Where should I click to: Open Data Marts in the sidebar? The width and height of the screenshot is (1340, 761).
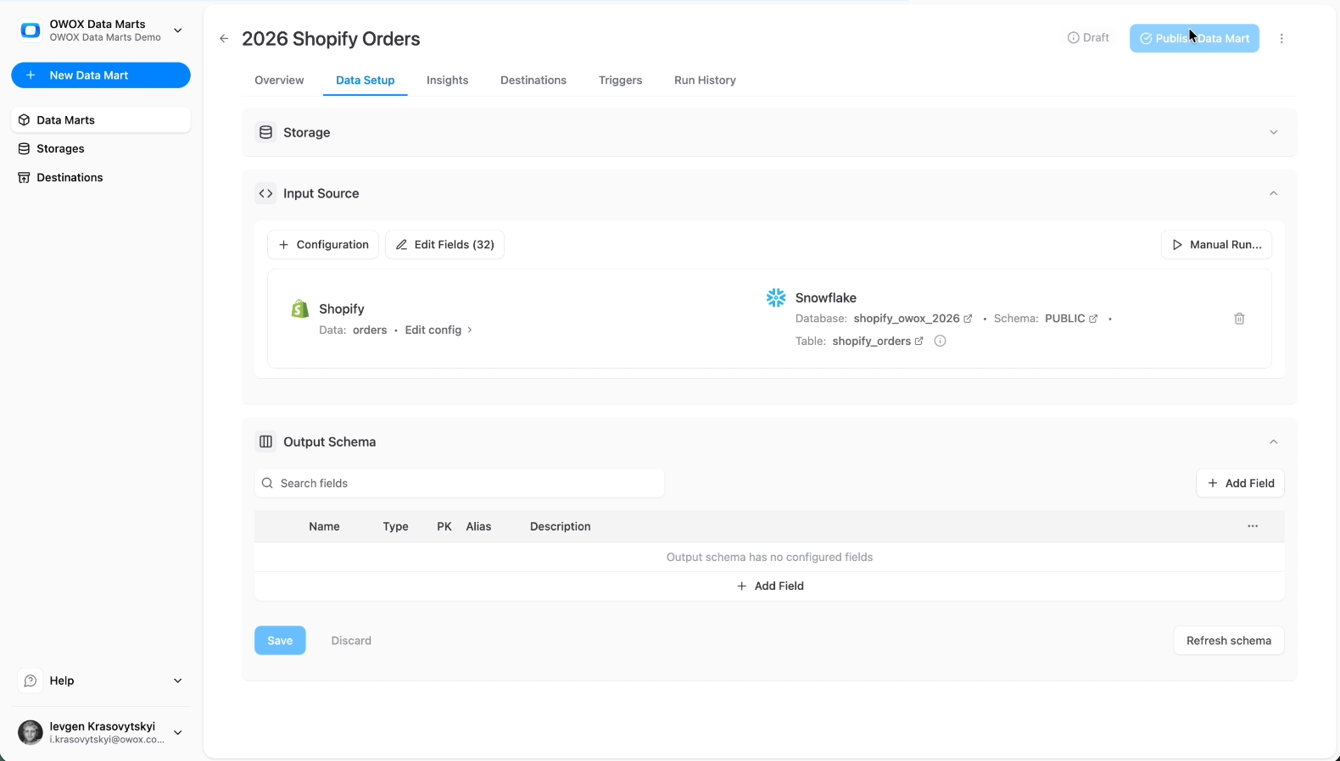101,120
